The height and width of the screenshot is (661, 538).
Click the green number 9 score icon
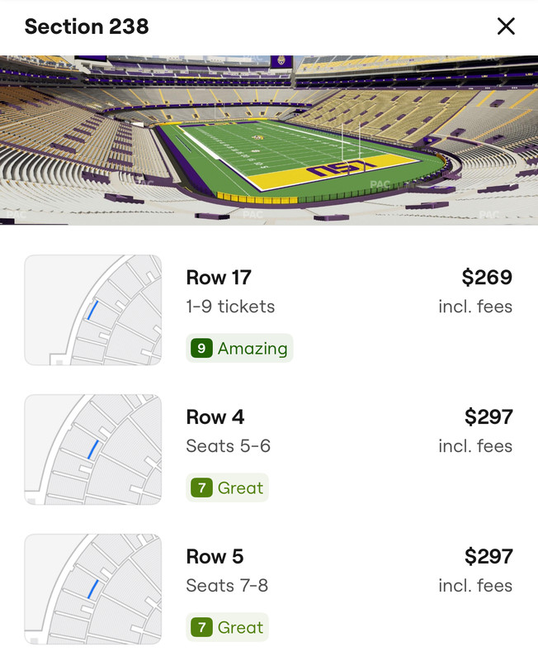201,348
